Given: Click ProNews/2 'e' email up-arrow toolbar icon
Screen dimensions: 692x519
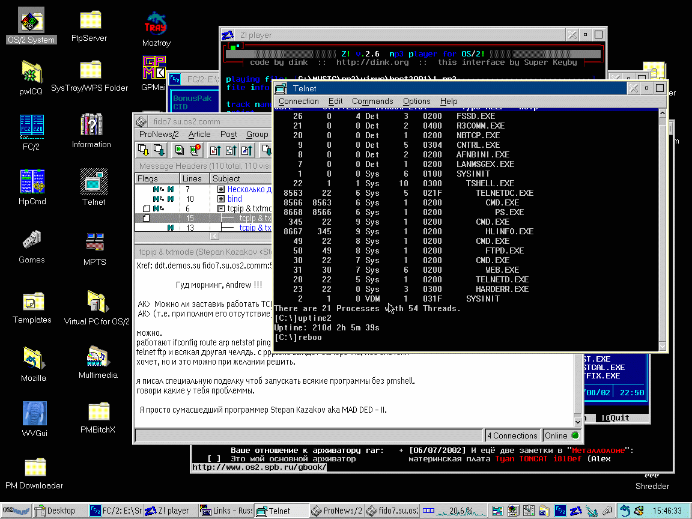Looking at the screenshot, I should point(247,150).
